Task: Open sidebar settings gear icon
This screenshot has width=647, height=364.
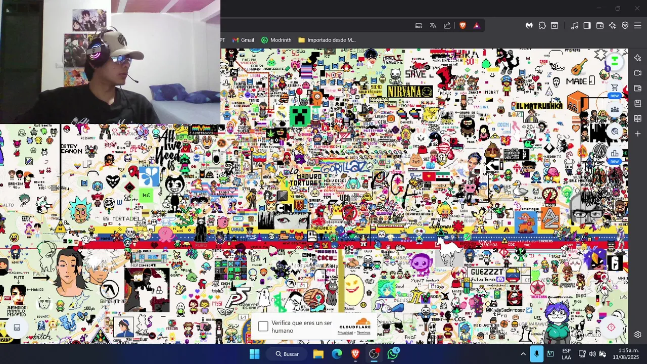Action: pyautogui.click(x=638, y=335)
